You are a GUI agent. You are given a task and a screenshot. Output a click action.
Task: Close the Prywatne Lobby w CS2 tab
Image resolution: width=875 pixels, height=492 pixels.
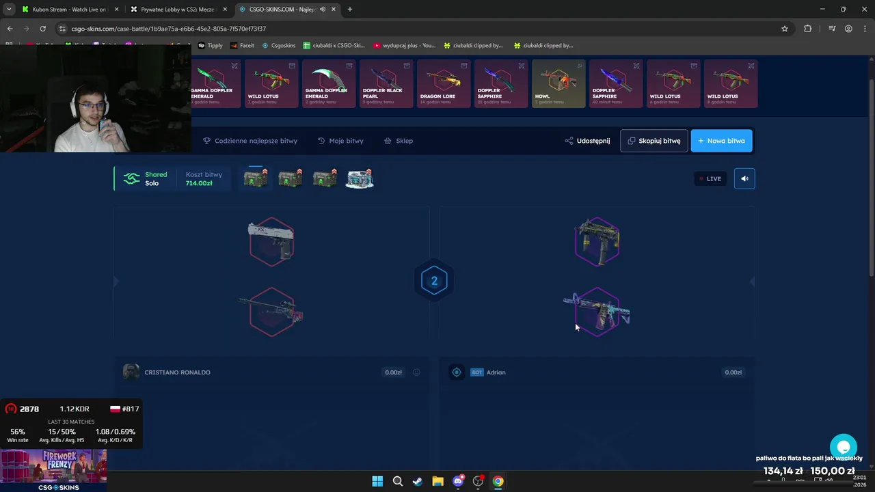pyautogui.click(x=225, y=10)
